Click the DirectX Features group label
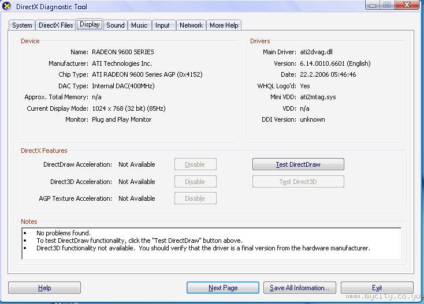Image resolution: width=424 pixels, height=304 pixels. pyautogui.click(x=44, y=151)
